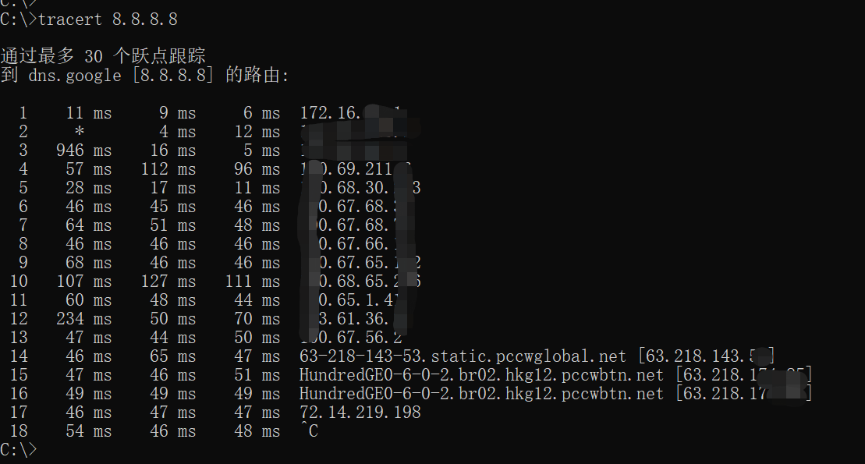
Task: Click the bracketed [8.8.8.8] address
Action: click(172, 75)
